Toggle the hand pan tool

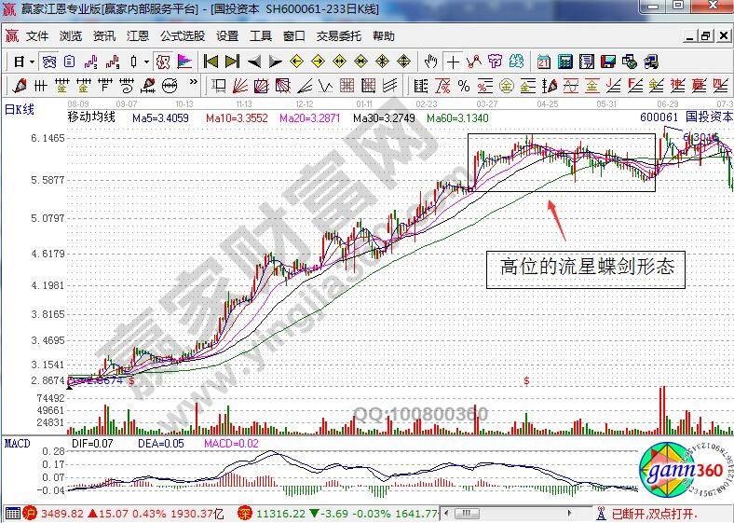point(430,62)
